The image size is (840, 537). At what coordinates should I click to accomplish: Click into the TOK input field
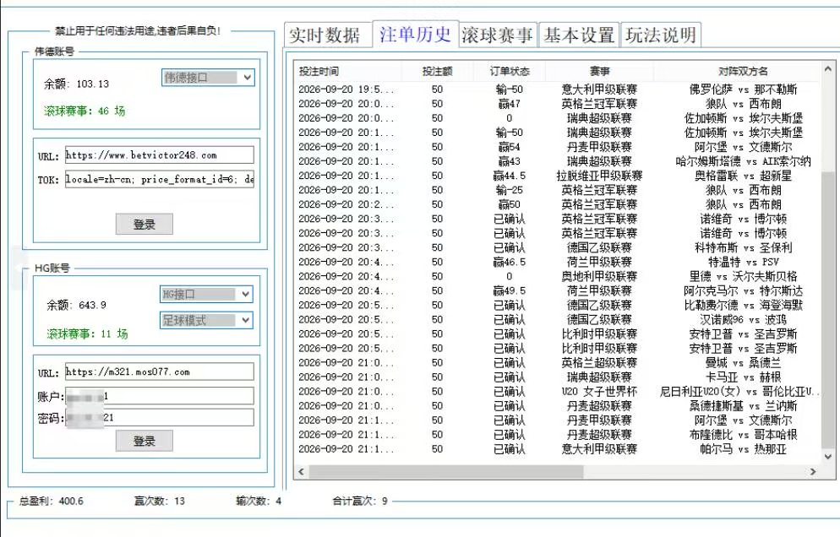coord(160,179)
